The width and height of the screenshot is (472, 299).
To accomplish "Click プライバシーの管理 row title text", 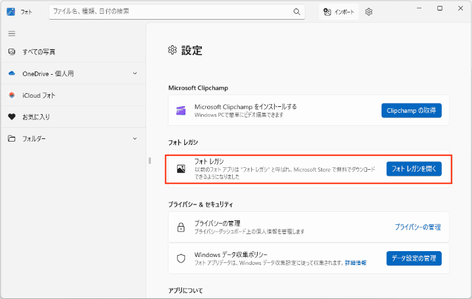I will tap(217, 224).
